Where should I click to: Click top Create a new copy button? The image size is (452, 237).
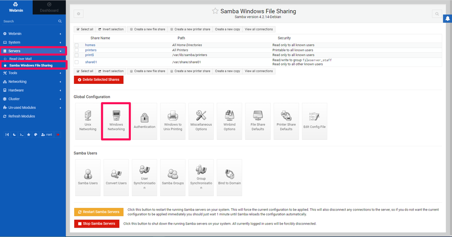click(228, 29)
